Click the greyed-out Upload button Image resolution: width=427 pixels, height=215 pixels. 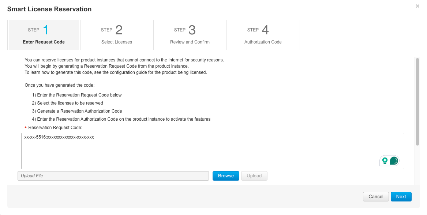(254, 176)
